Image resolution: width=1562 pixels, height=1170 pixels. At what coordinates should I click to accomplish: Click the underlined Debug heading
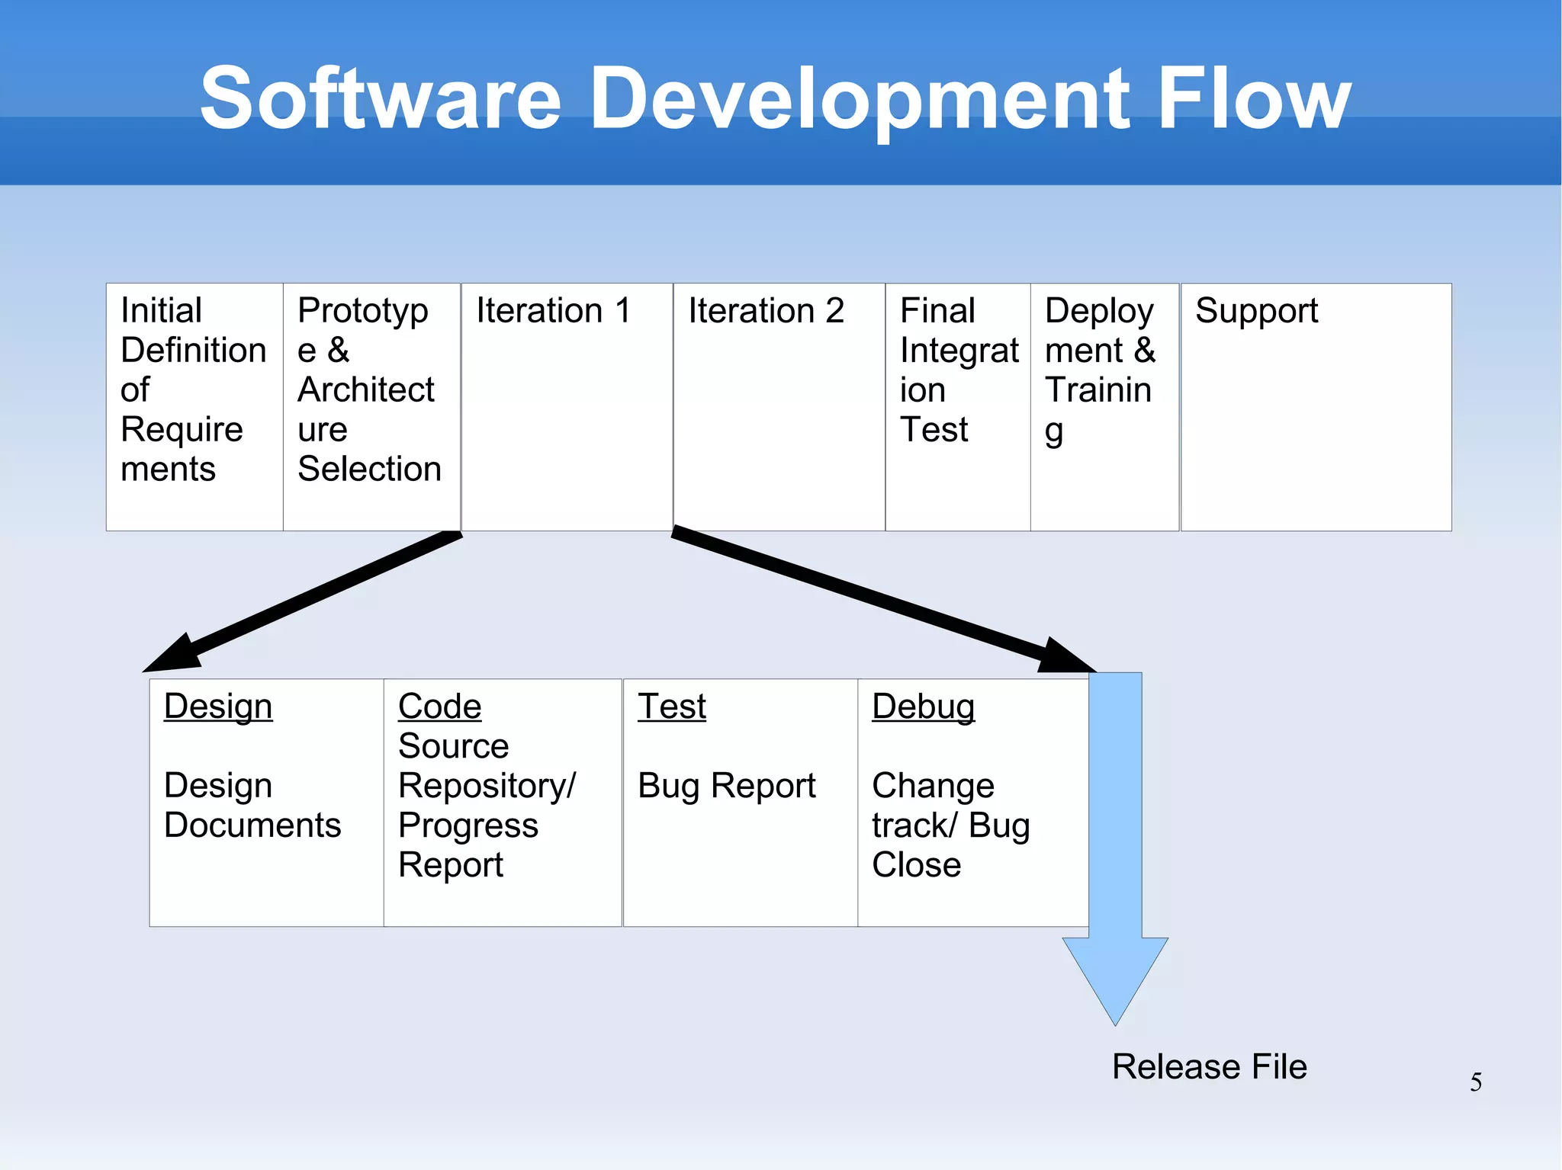pos(923,707)
